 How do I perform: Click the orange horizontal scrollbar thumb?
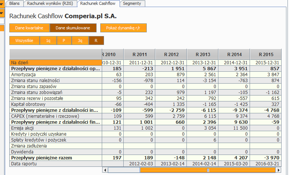tap(208, 170)
